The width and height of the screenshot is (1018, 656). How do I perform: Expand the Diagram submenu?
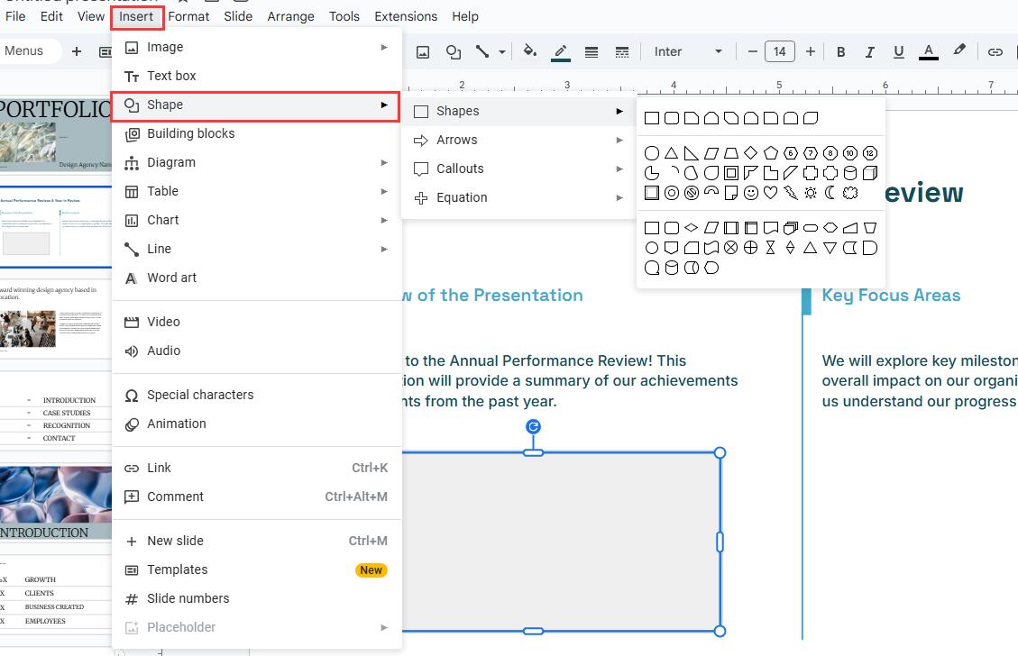[x=256, y=163]
